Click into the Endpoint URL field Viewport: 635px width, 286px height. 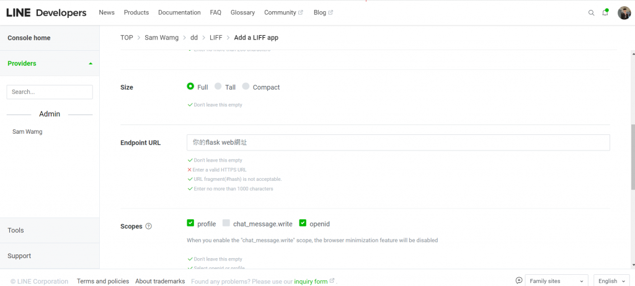(x=399, y=142)
